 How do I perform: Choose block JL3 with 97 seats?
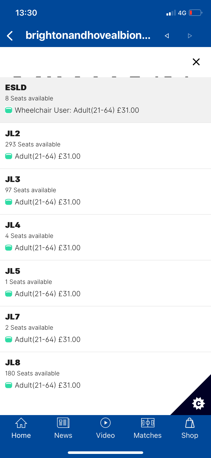click(x=106, y=192)
